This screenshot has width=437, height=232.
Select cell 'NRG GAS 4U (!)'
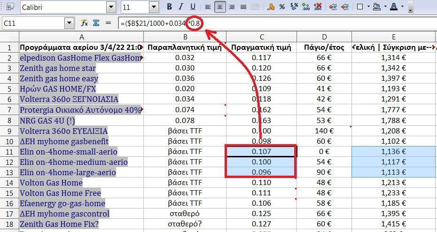[x=81, y=121]
